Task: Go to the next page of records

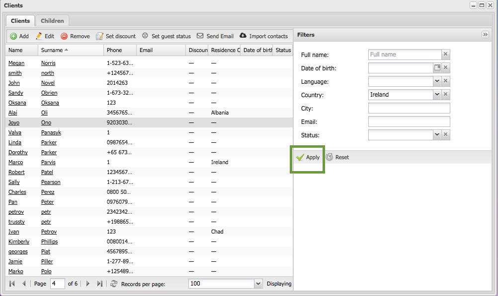Action: point(88,284)
